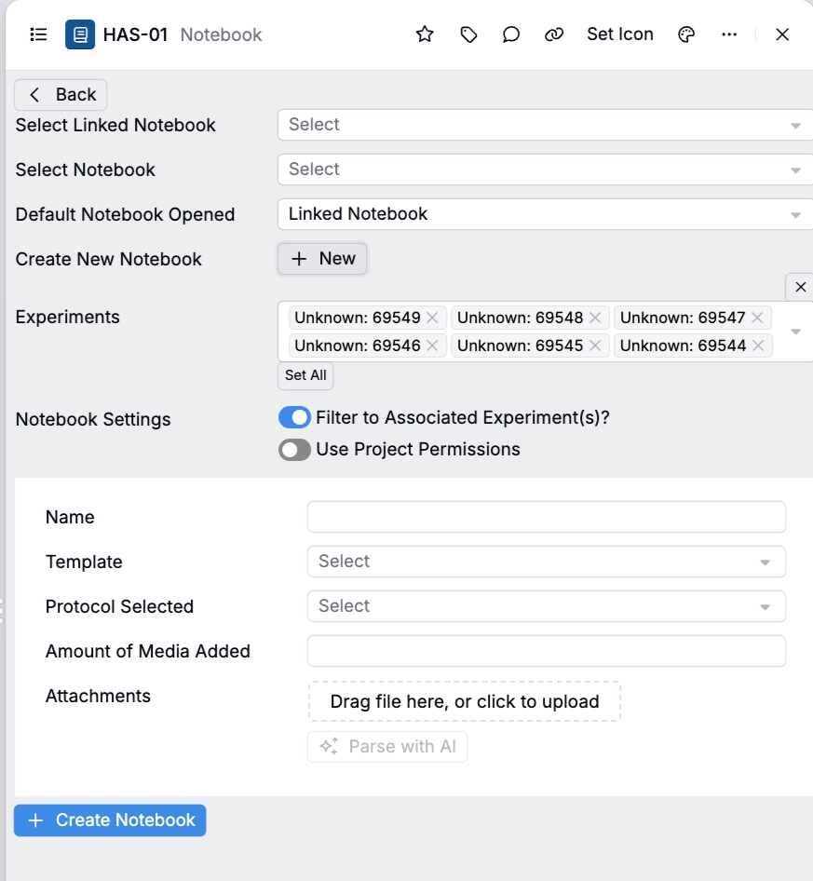
Task: Click the star favorite icon
Action: click(x=425, y=34)
